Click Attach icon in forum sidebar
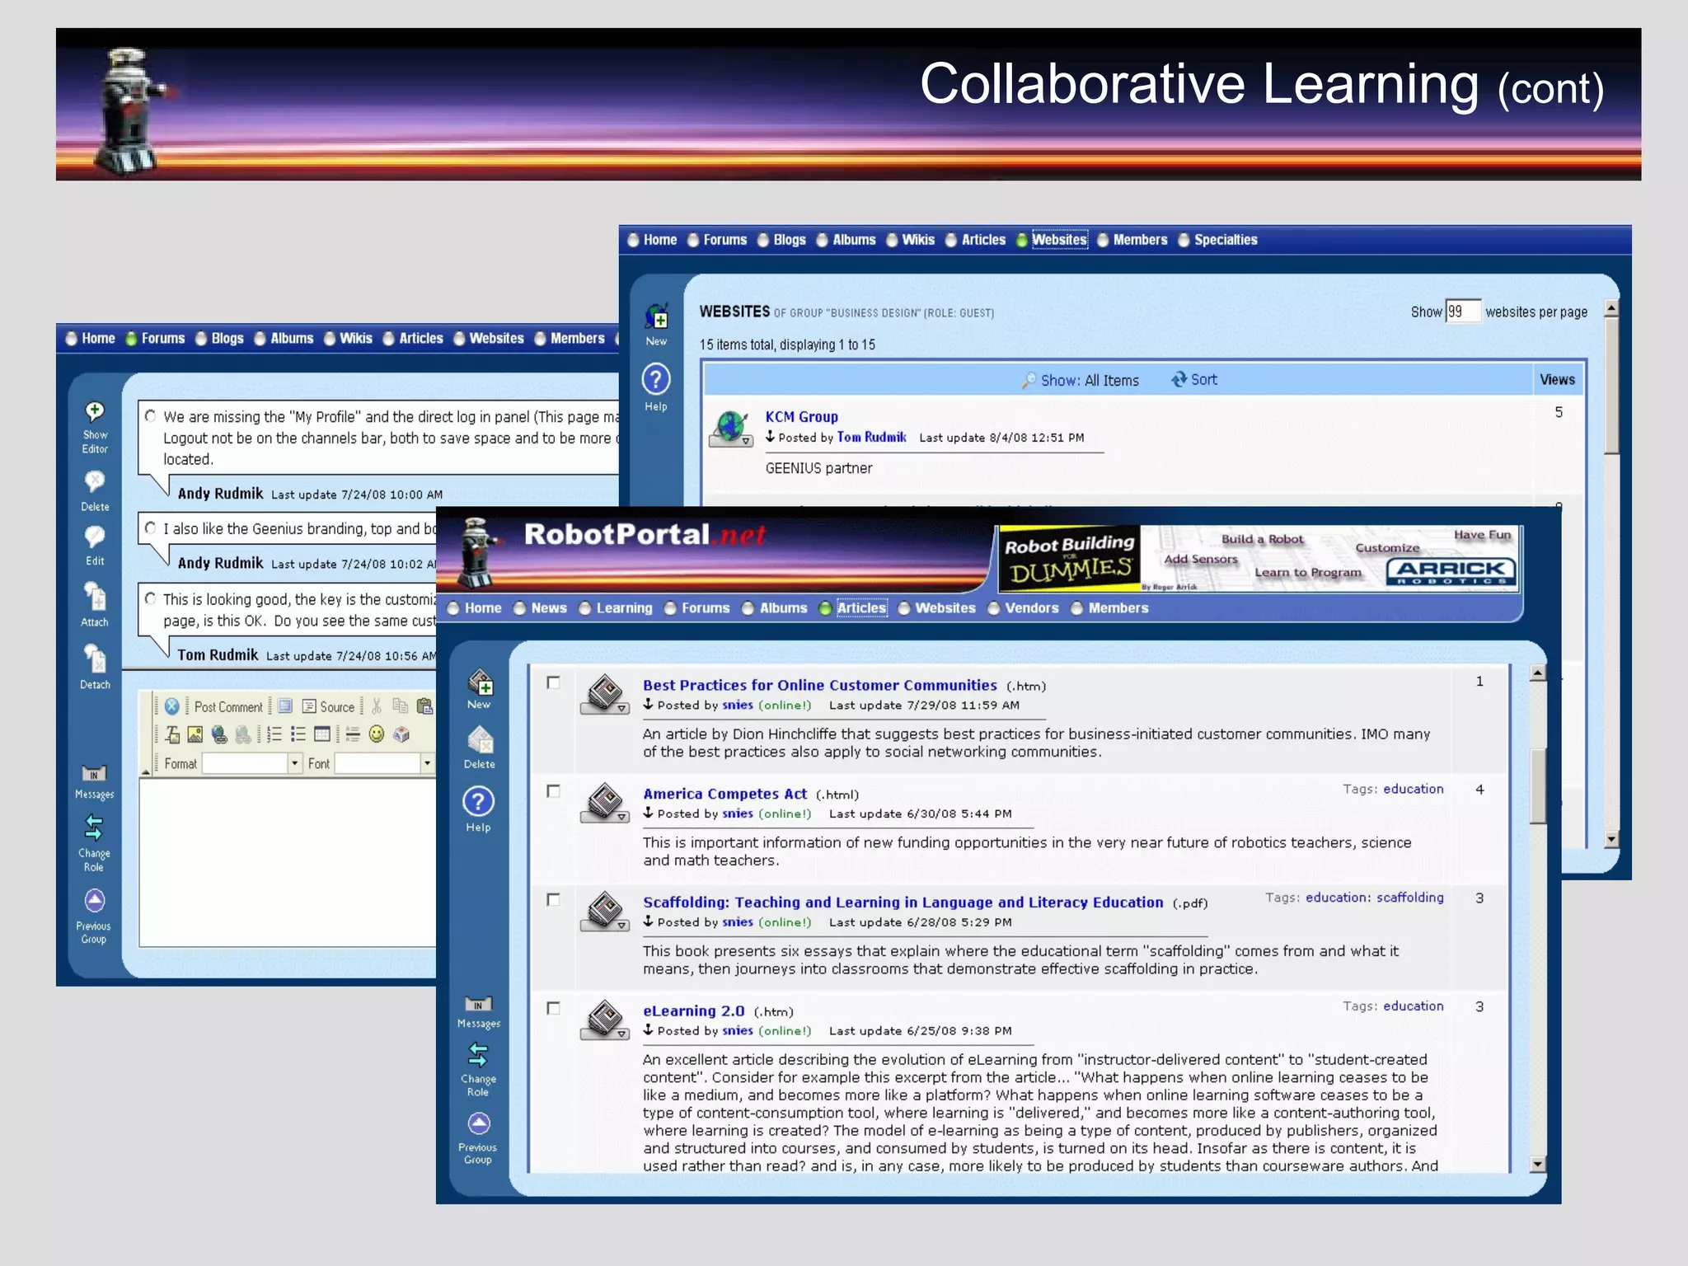 (95, 596)
